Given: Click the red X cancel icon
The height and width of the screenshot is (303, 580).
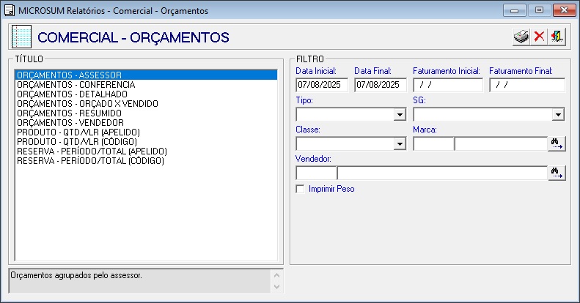Looking at the screenshot, I should click(x=539, y=37).
